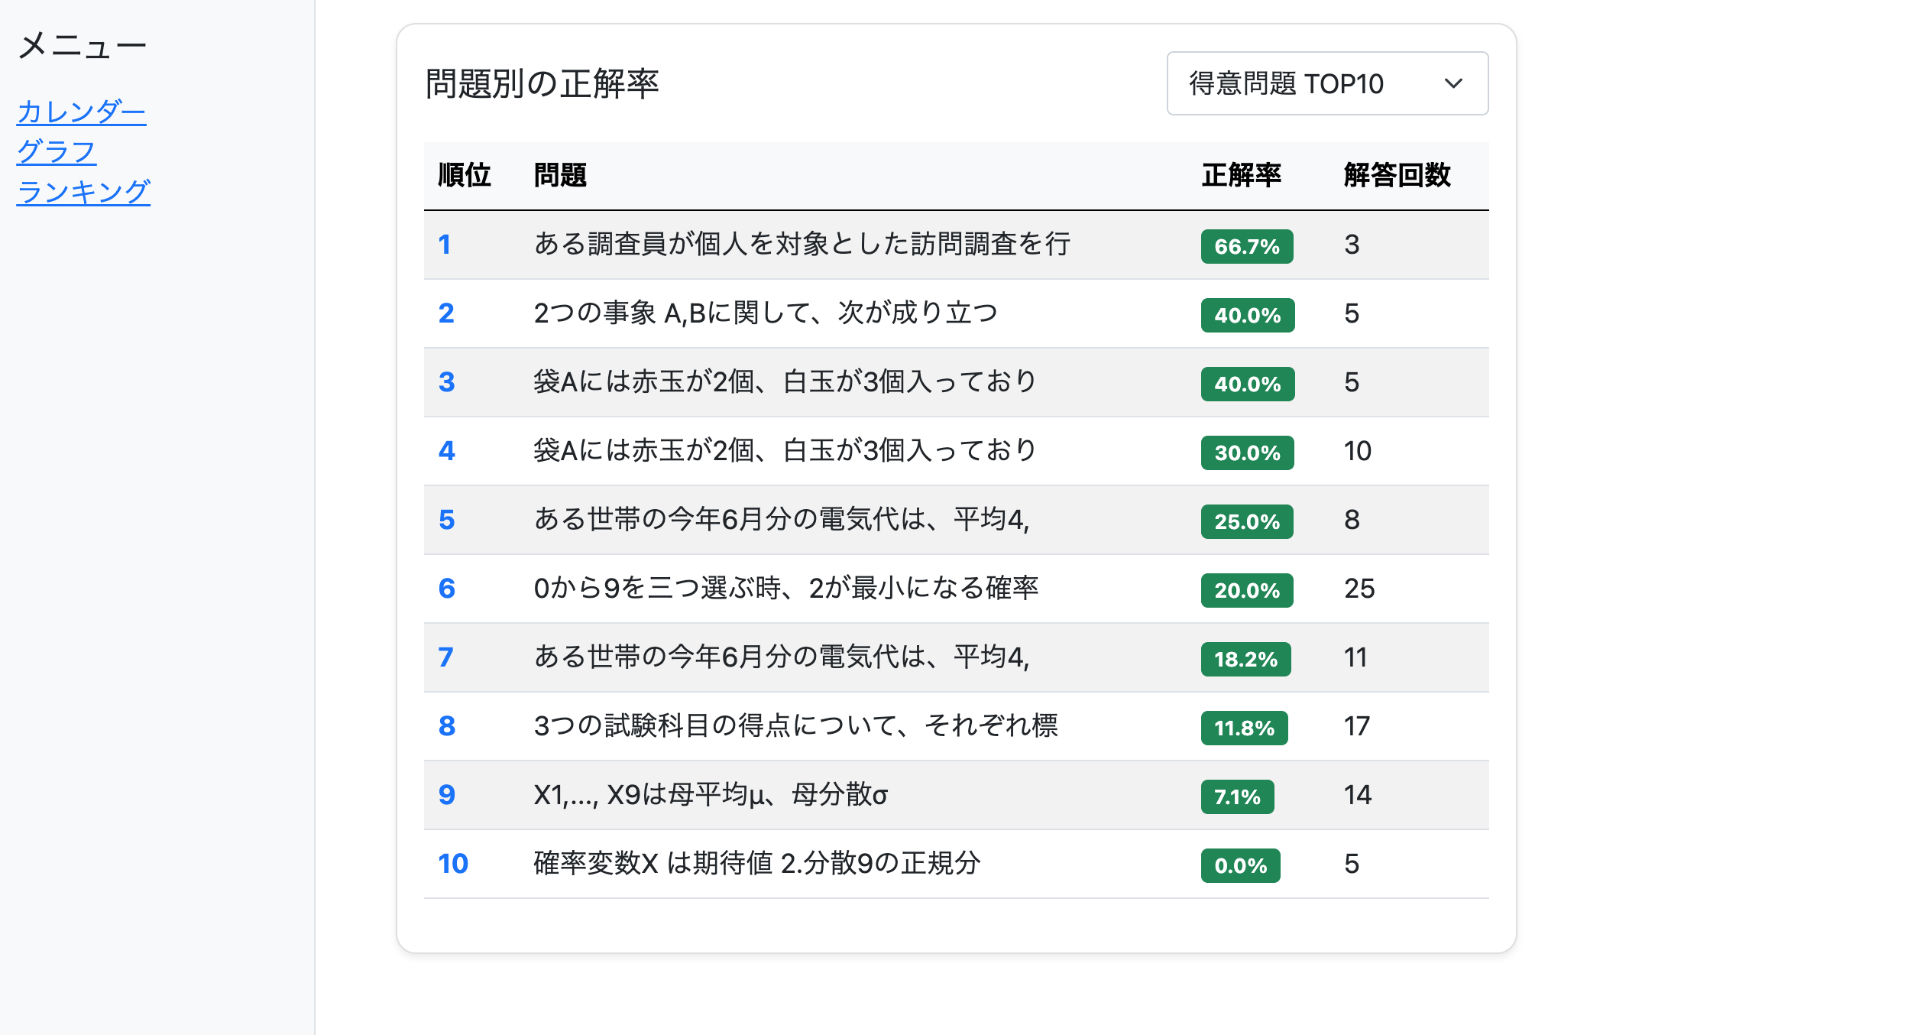
Task: Select rank 1 number link
Action: pos(445,245)
